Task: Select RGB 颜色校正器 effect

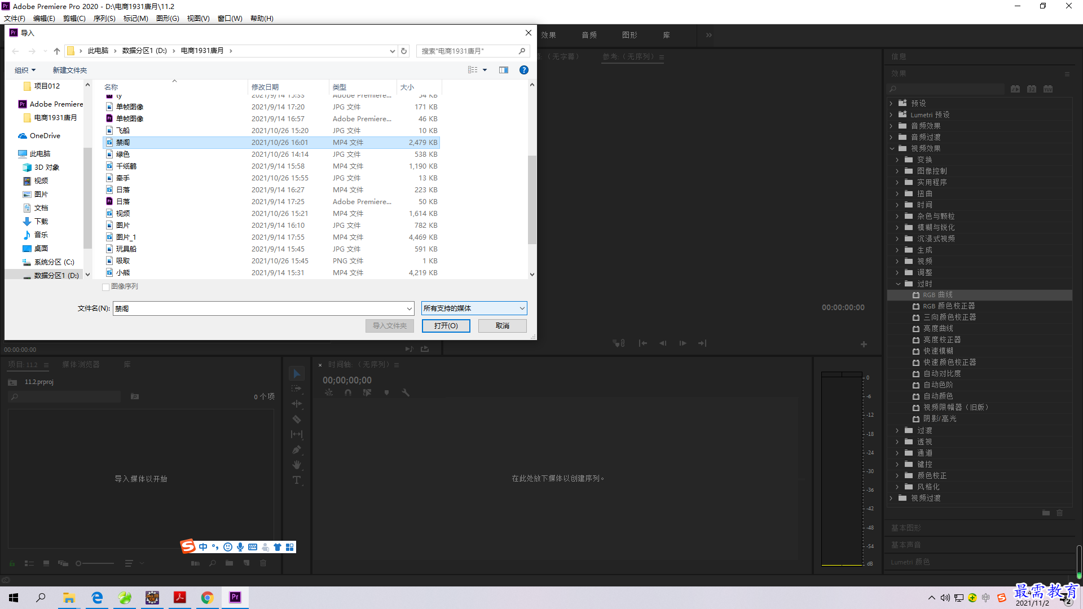Action: pyautogui.click(x=949, y=306)
